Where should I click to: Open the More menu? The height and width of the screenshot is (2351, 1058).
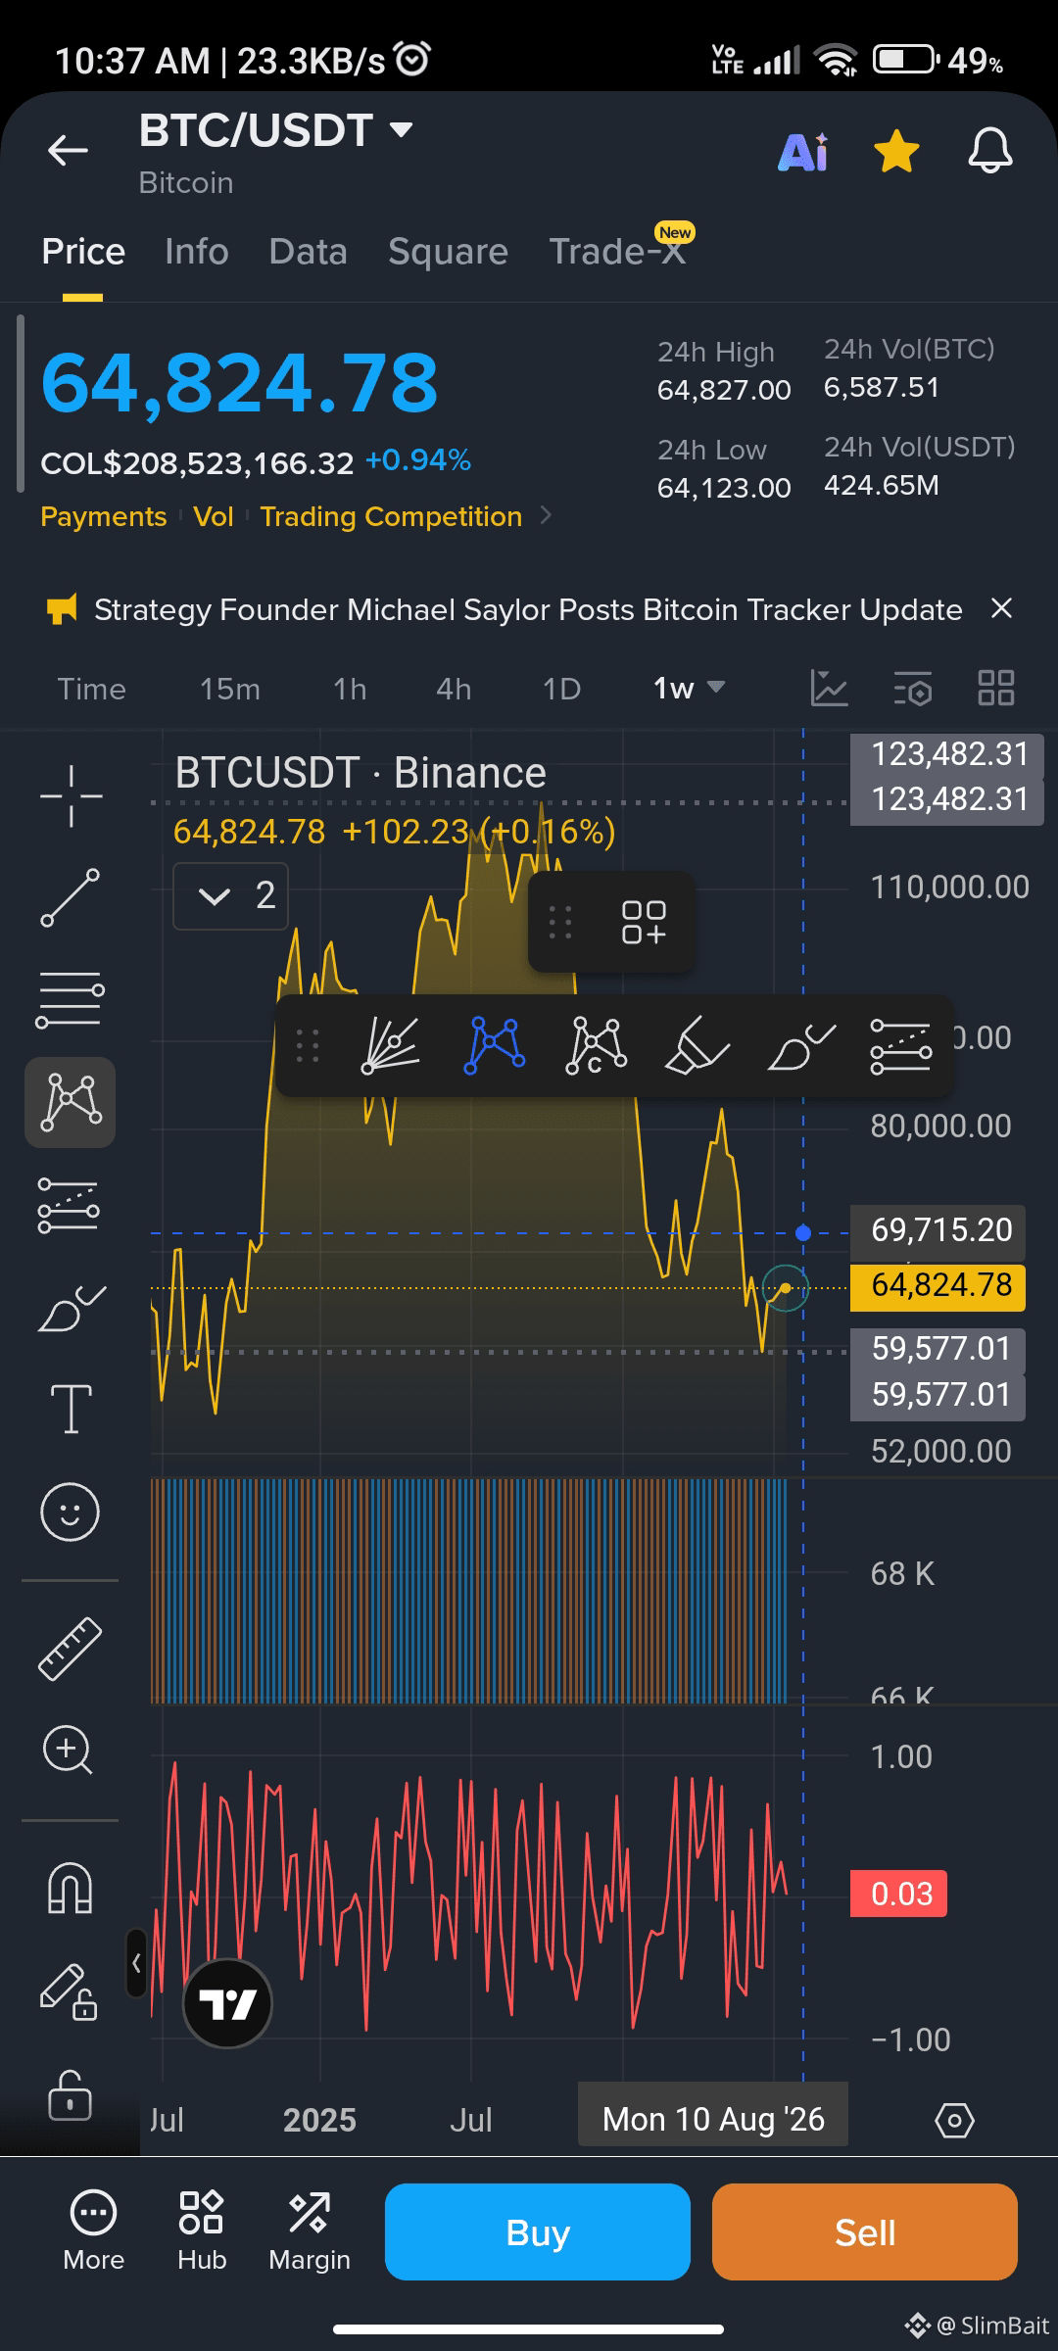coord(93,2231)
